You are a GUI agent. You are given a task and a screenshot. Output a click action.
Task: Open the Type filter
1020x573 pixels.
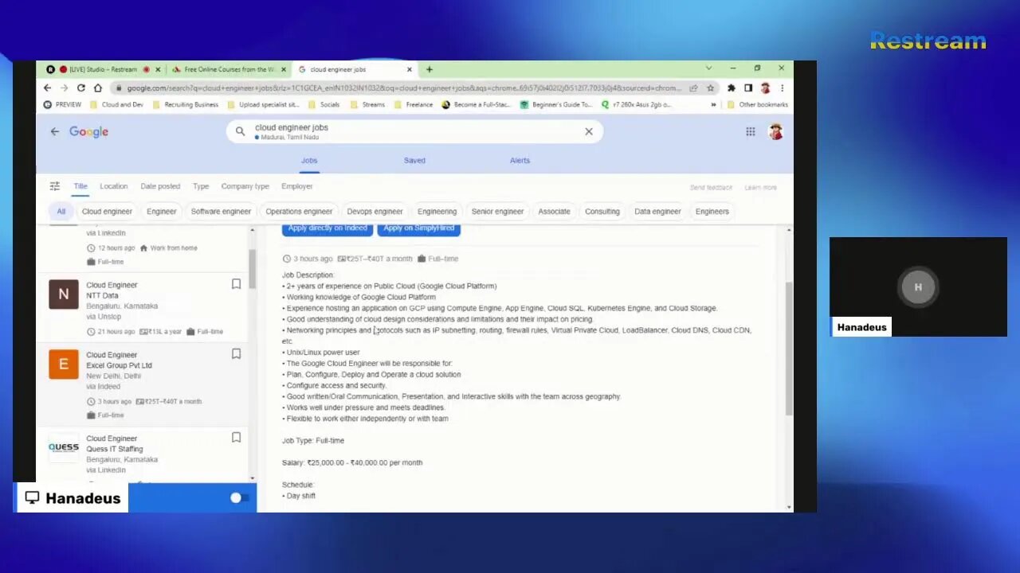(x=201, y=186)
